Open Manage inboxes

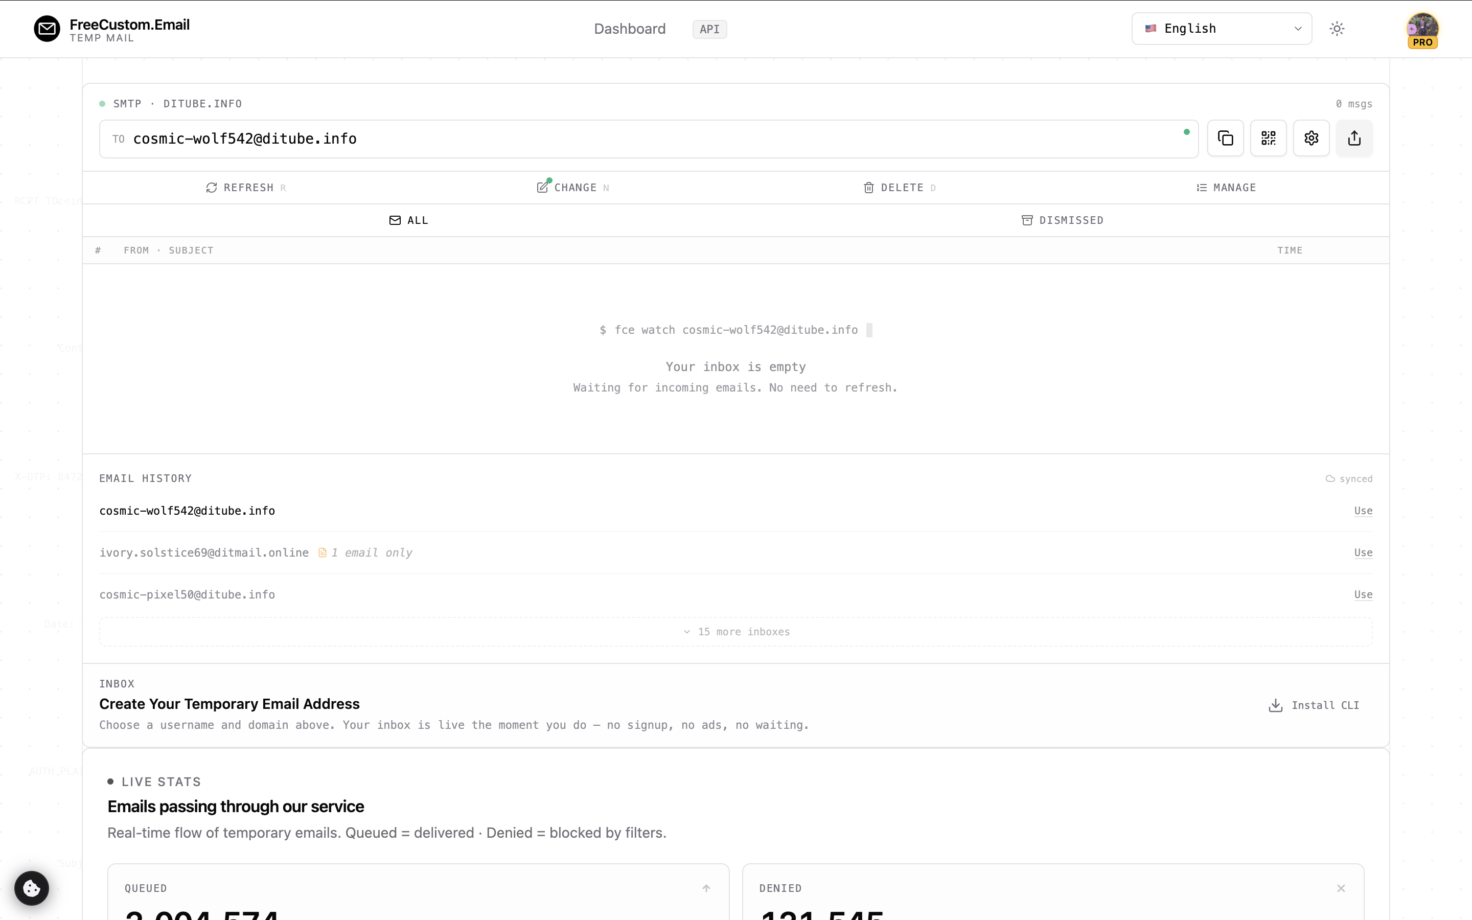click(x=1226, y=188)
